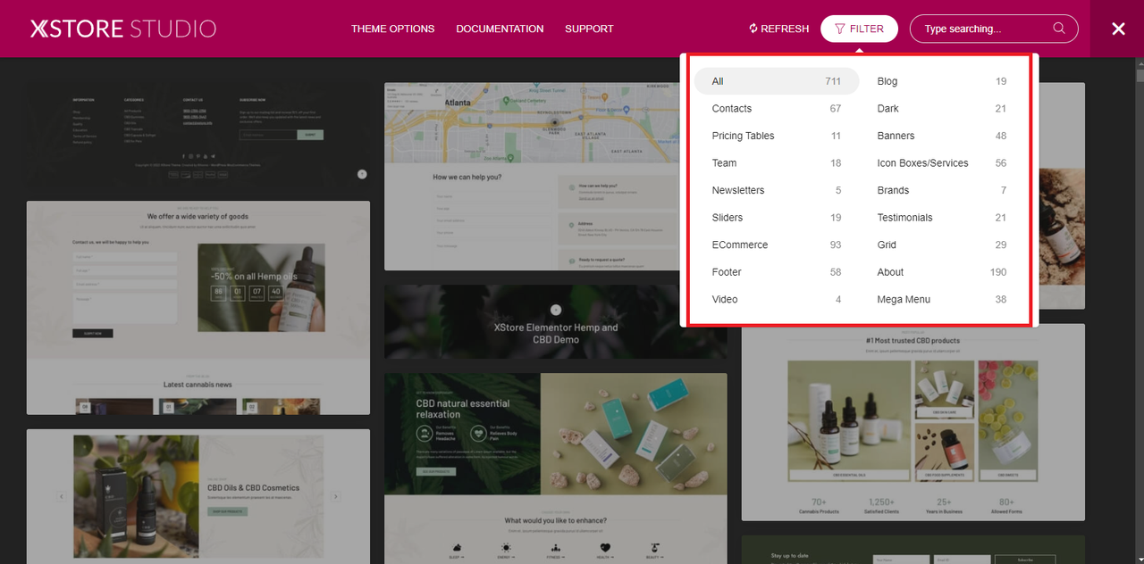
Task: Click the plus icon on dark footer template
Action: 362,174
